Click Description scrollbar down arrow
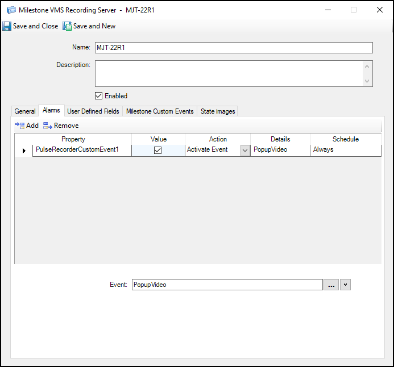 coord(367,81)
